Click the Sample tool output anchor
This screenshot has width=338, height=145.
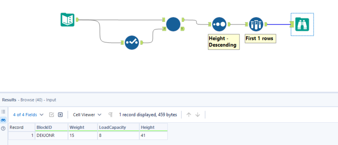pos(266,25)
